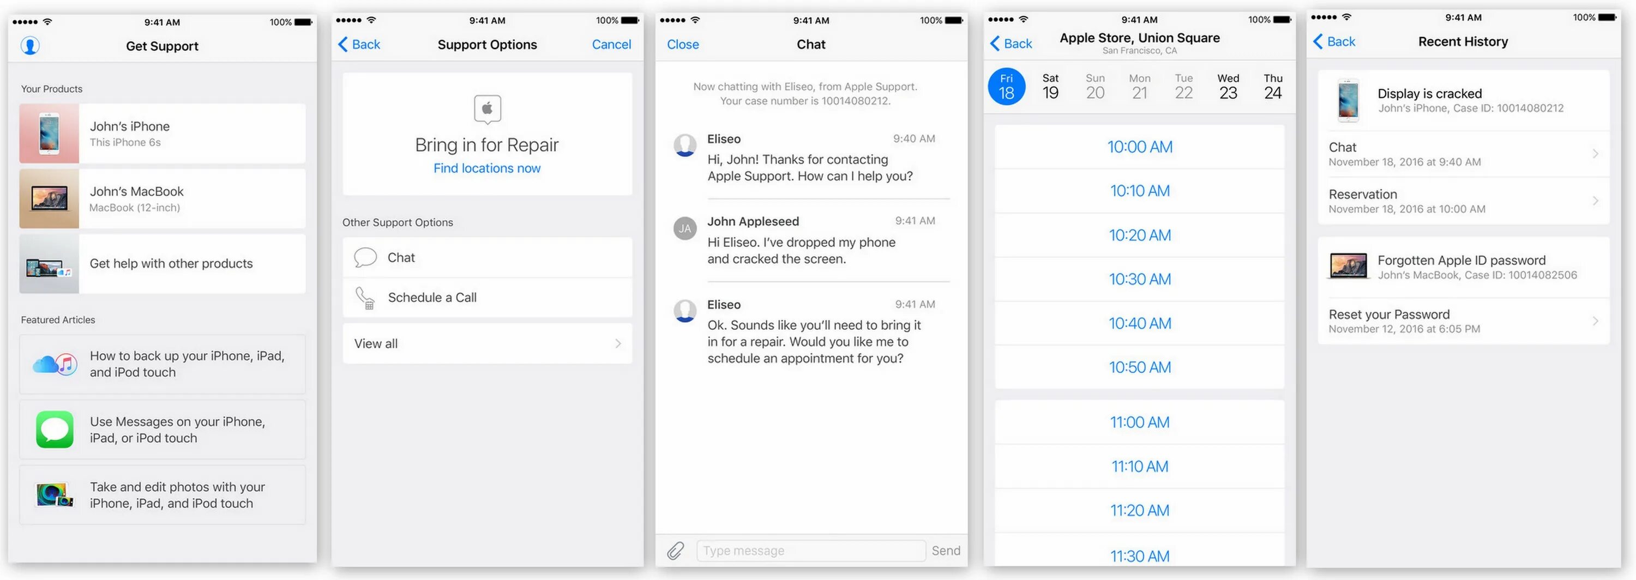Open Chat November 18 history row
The width and height of the screenshot is (1636, 580).
coord(1463,154)
